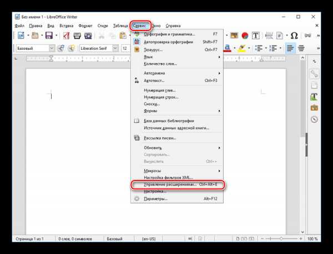Open the Таблица menu
Screen dimensions: 333x254
point(120,26)
